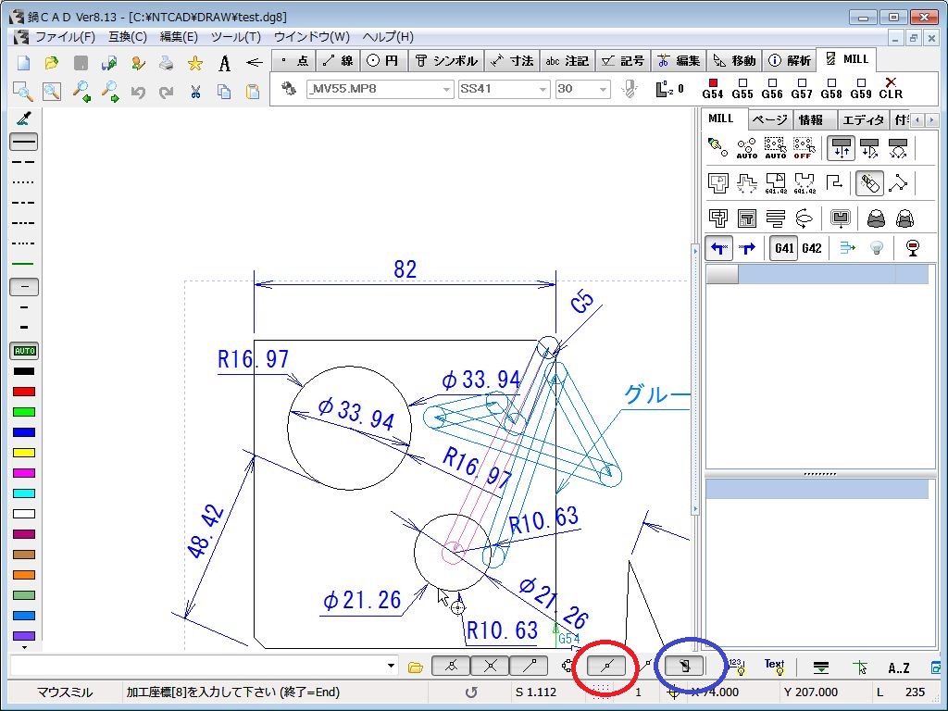948x711 pixels.
Task: Pick the yellow line color swatch
Action: click(24, 453)
